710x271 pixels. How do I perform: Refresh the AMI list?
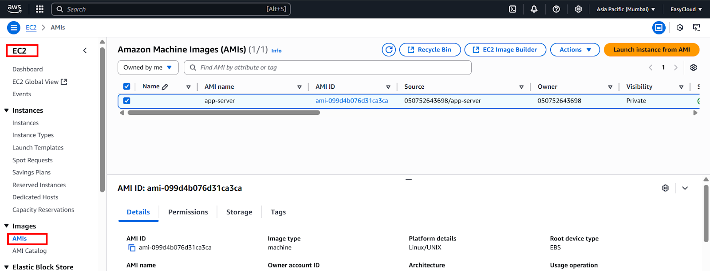[x=389, y=50]
